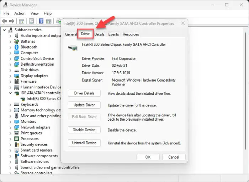Expand the Keyboards node

(x=10, y=104)
